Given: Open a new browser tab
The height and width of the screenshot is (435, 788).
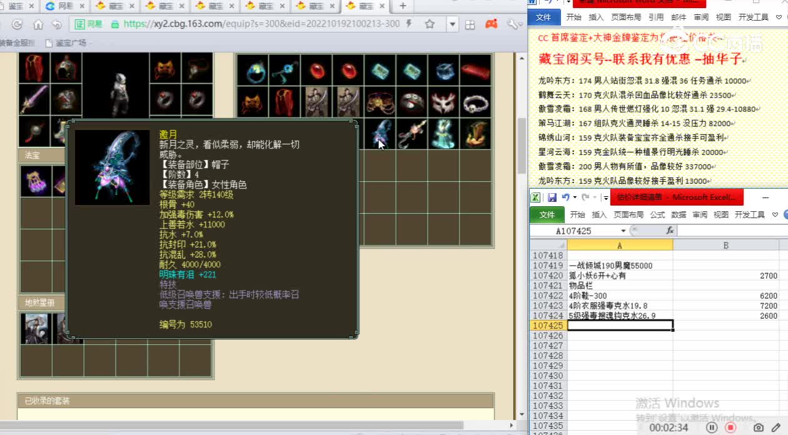Looking at the screenshot, I should pyautogui.click(x=403, y=6).
